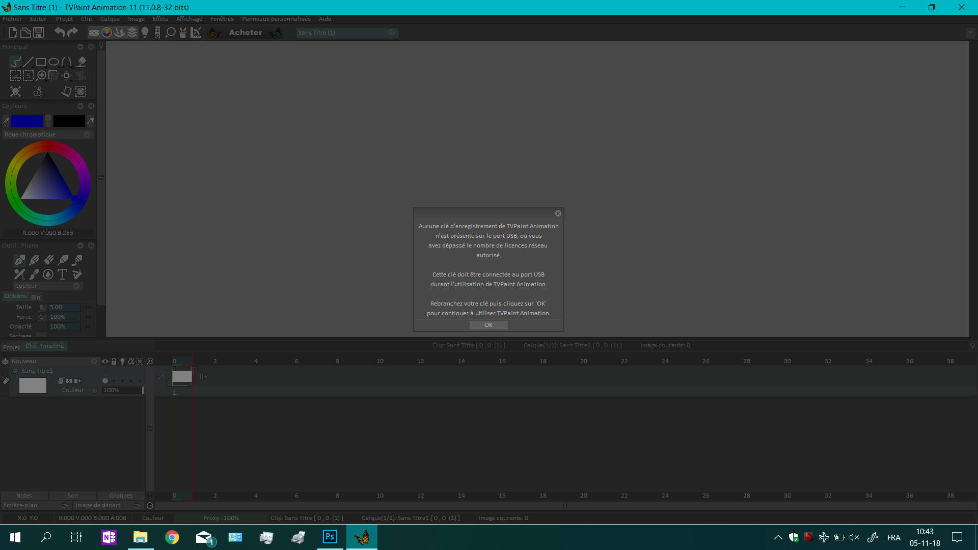Toggle the layers stack panel toolbar icon

(132, 33)
